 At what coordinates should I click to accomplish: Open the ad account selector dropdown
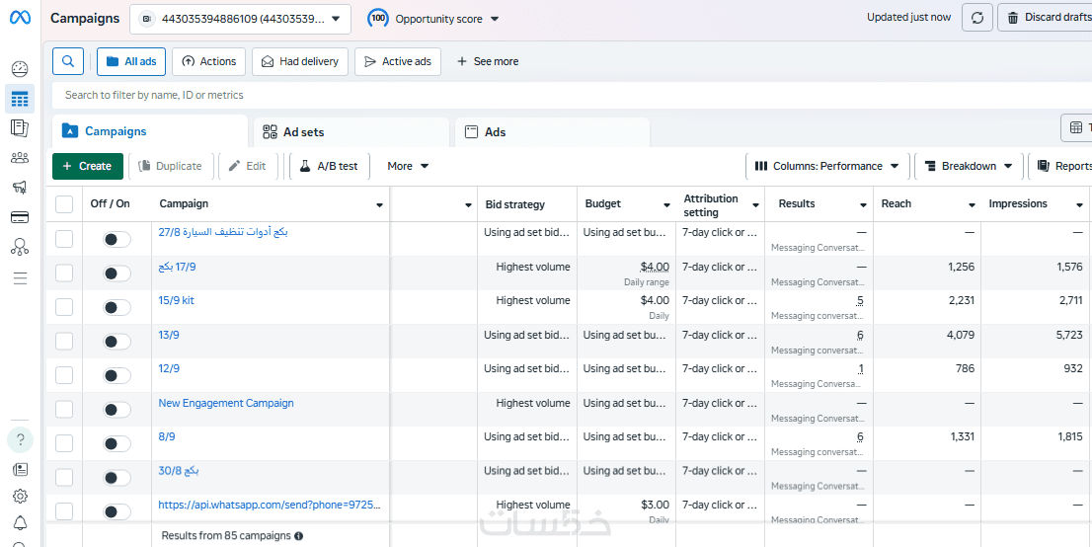click(240, 18)
